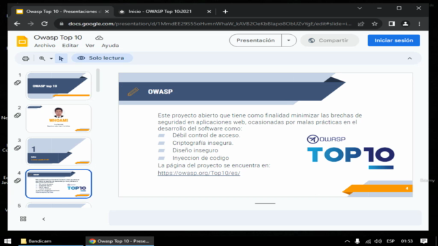Start the slideshow with Presentación button
The width and height of the screenshot is (438, 246).
coord(255,40)
